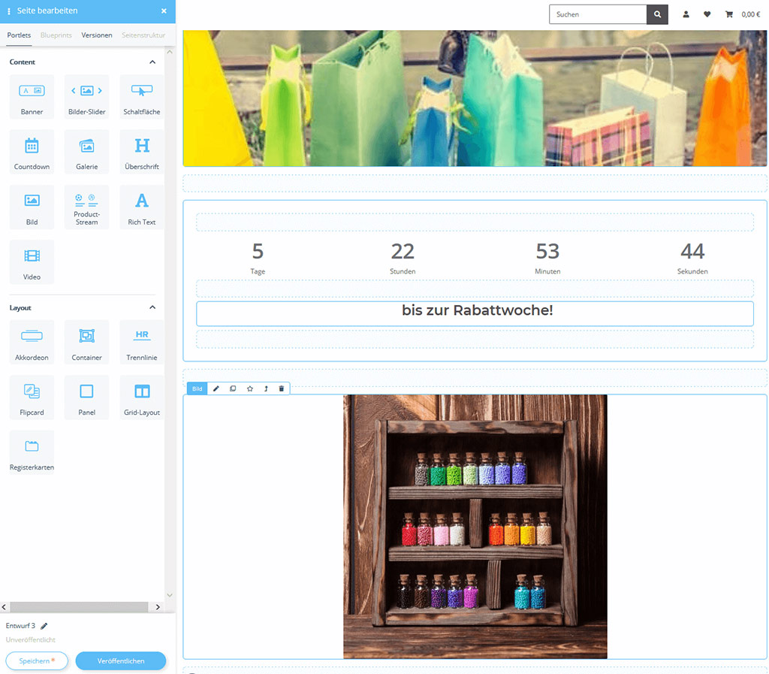This screenshot has height=674, width=769.
Task: Click the search magnifier button
Action: (x=657, y=15)
